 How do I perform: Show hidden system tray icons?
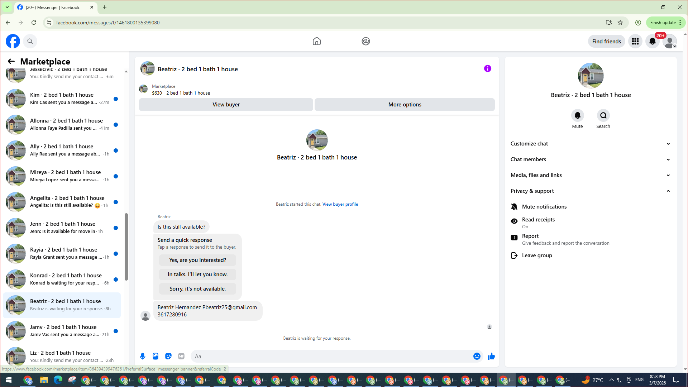click(x=611, y=380)
